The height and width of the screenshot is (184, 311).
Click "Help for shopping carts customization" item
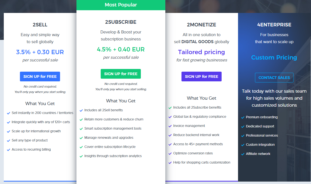point(202,162)
